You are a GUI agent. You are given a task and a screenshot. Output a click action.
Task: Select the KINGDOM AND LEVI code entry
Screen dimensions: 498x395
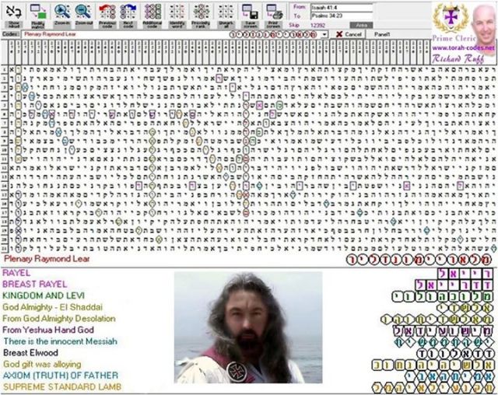44,295
